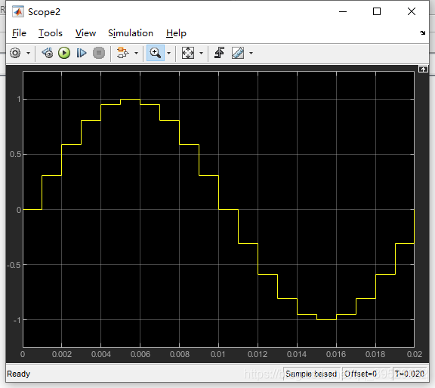Click x-axis label 0.002
This screenshot has height=388, width=435.
pyautogui.click(x=62, y=354)
